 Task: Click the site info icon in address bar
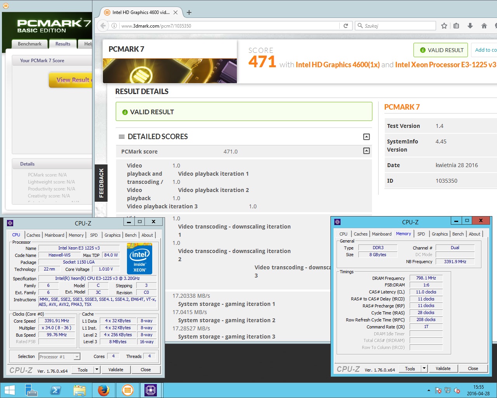114,26
